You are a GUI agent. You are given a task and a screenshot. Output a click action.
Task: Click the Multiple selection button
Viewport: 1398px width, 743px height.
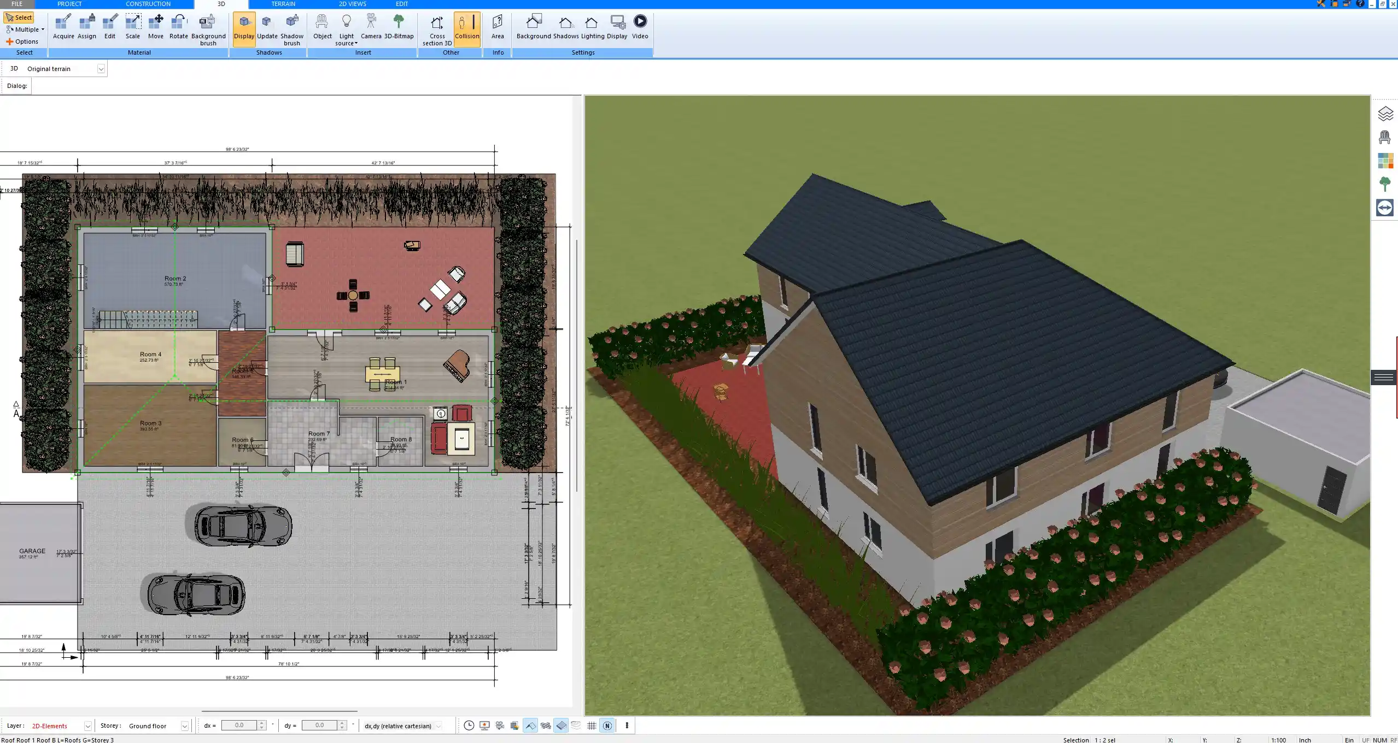click(x=25, y=30)
